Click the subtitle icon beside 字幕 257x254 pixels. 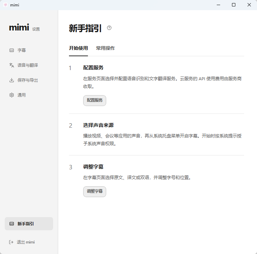(x=11, y=50)
